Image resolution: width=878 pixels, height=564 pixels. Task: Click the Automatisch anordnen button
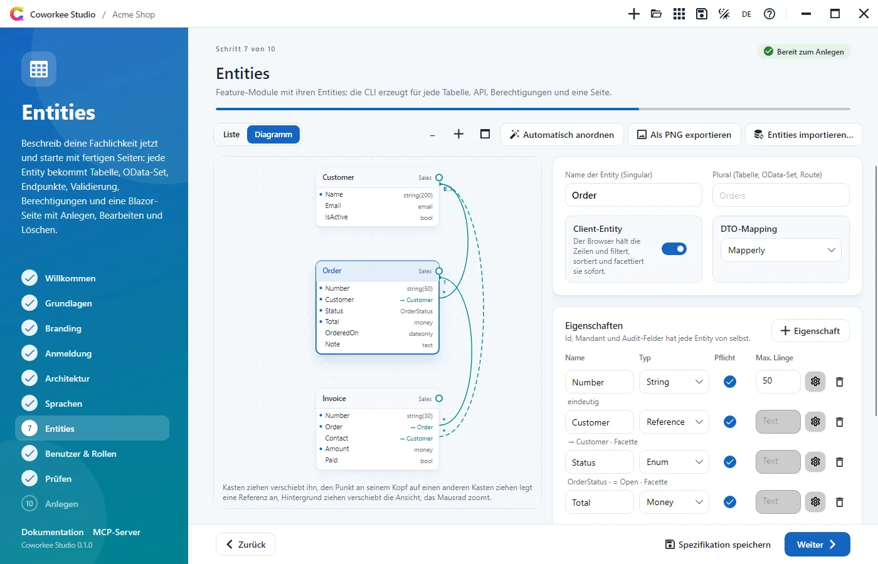pyautogui.click(x=562, y=135)
